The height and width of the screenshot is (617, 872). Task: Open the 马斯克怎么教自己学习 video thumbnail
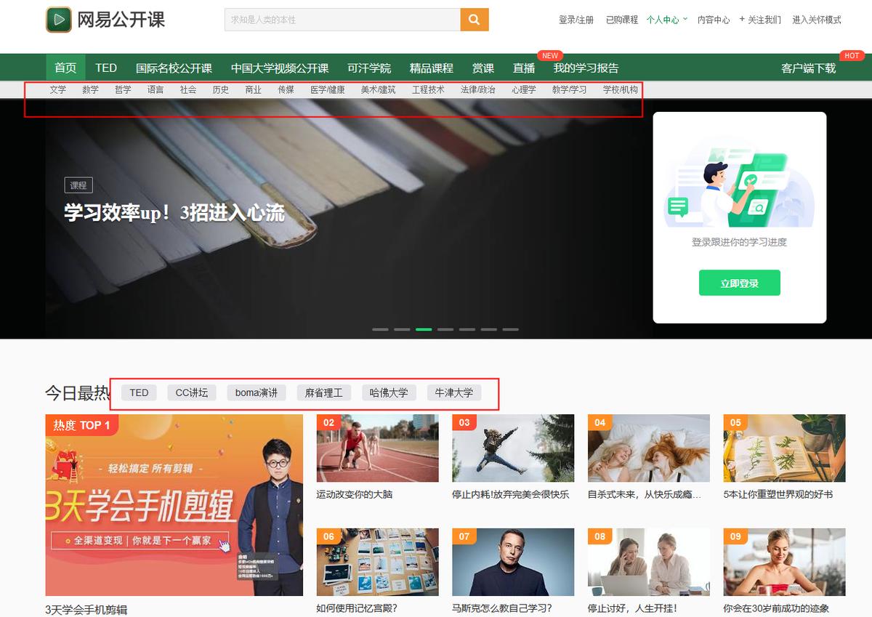point(513,561)
